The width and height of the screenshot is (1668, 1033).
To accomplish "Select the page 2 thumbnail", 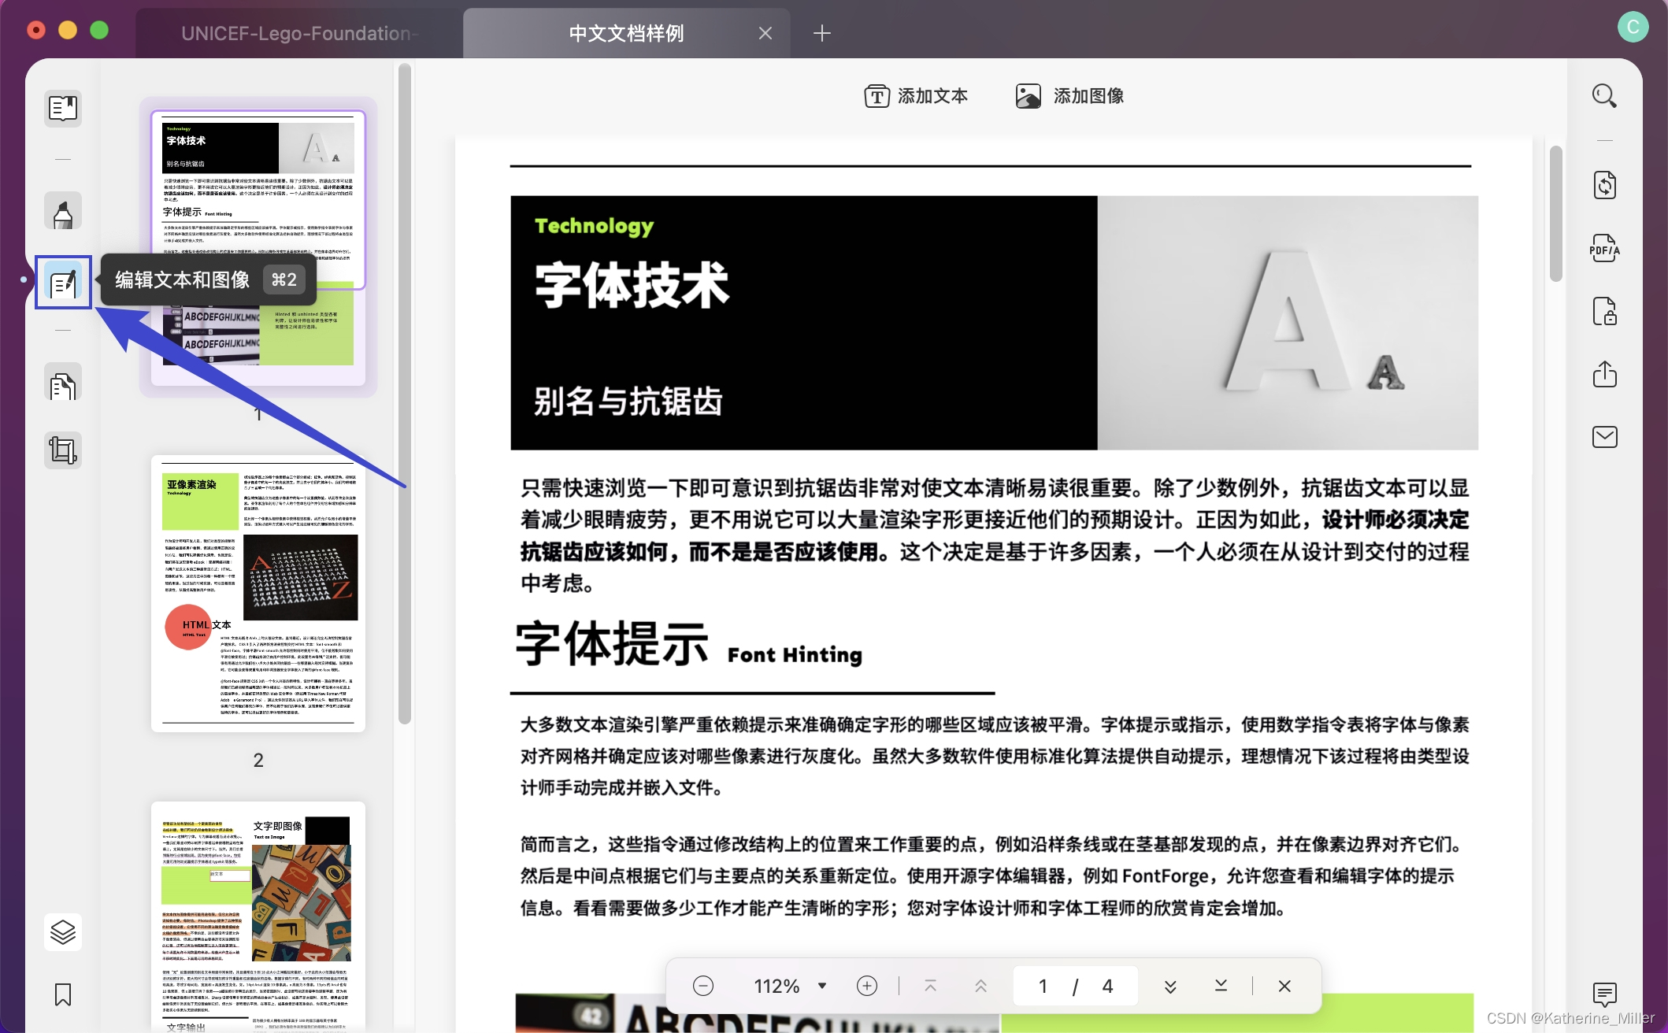I will pos(258,594).
